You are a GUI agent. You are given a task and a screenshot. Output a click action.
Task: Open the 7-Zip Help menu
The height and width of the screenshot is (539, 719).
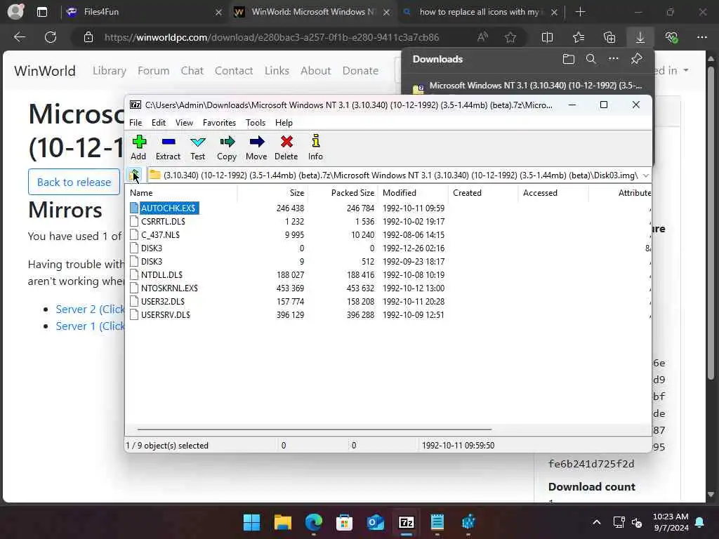[x=284, y=123]
